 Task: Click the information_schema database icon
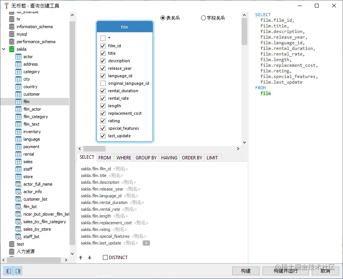tap(12, 27)
